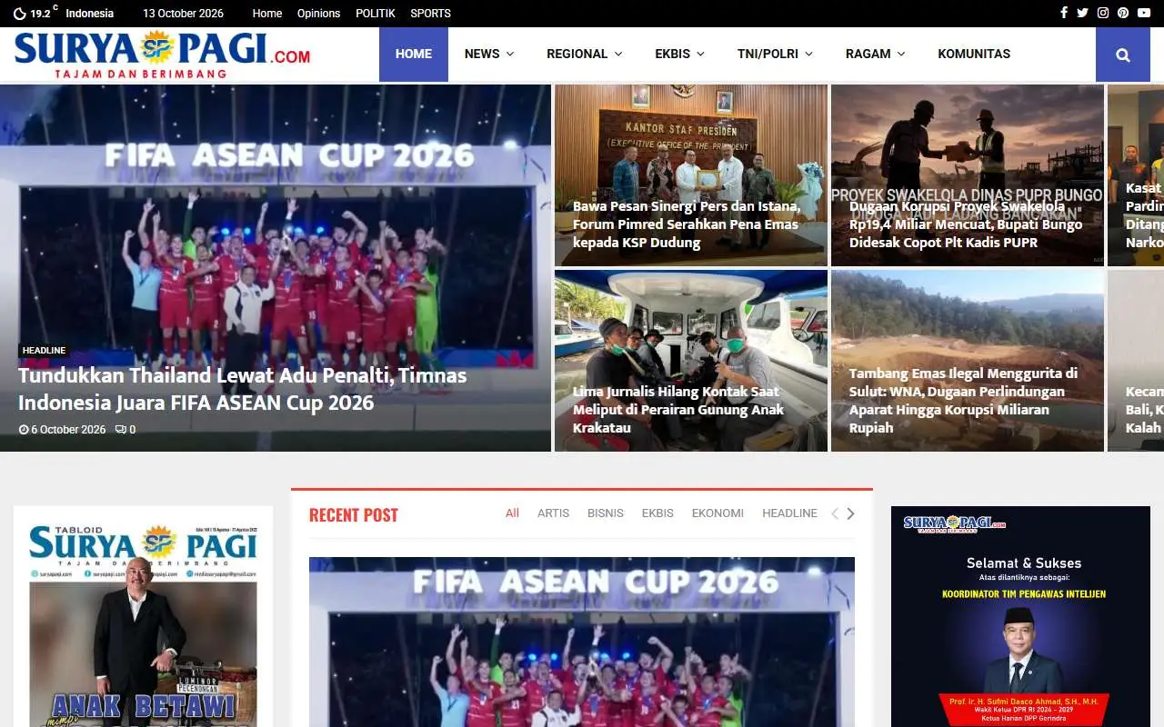Go to the HOME menu item

pos(414,54)
